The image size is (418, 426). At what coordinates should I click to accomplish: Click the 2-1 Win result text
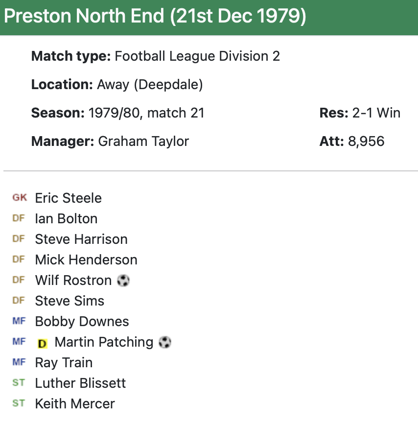[x=376, y=114]
